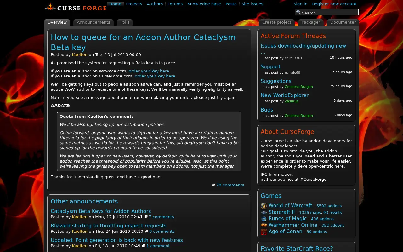Open the Forums menu item
The height and width of the screenshot is (252, 403).
[175, 4]
